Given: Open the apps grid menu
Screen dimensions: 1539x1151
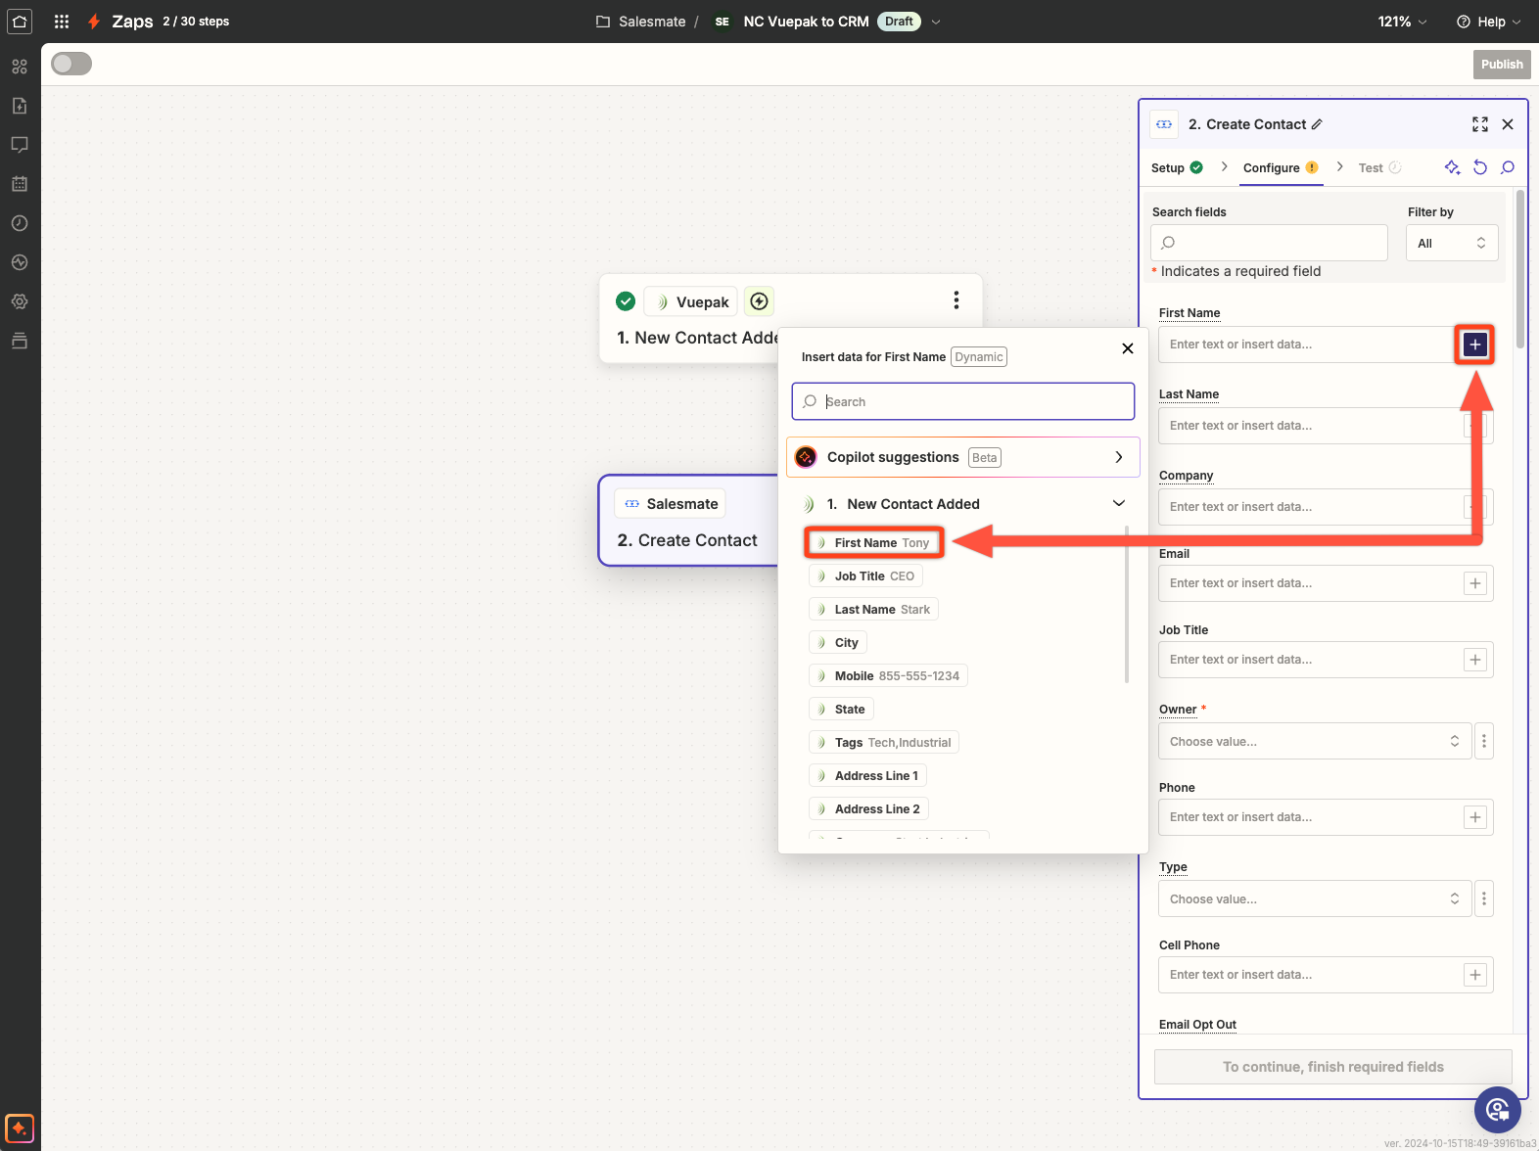Looking at the screenshot, I should (x=62, y=22).
